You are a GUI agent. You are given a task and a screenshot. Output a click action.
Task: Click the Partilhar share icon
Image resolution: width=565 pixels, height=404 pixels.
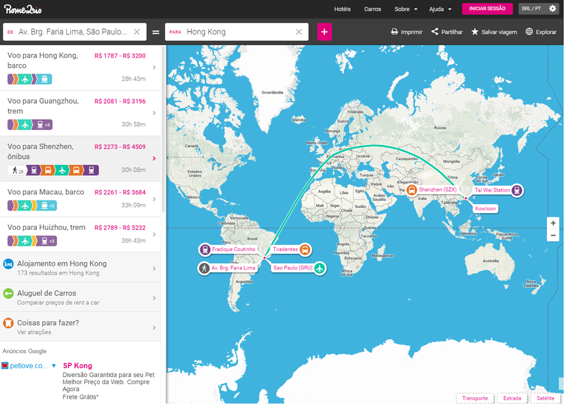pyautogui.click(x=434, y=32)
